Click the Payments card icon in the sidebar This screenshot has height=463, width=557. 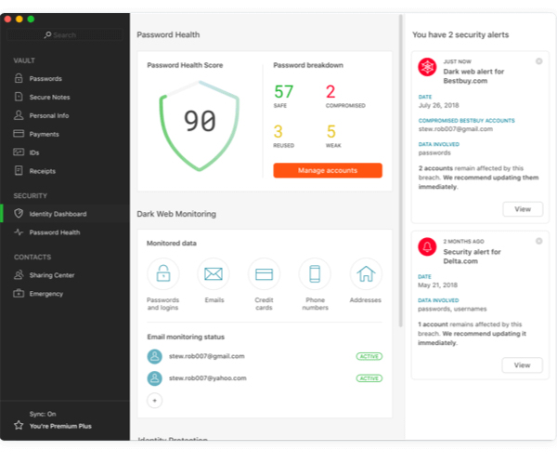click(19, 134)
